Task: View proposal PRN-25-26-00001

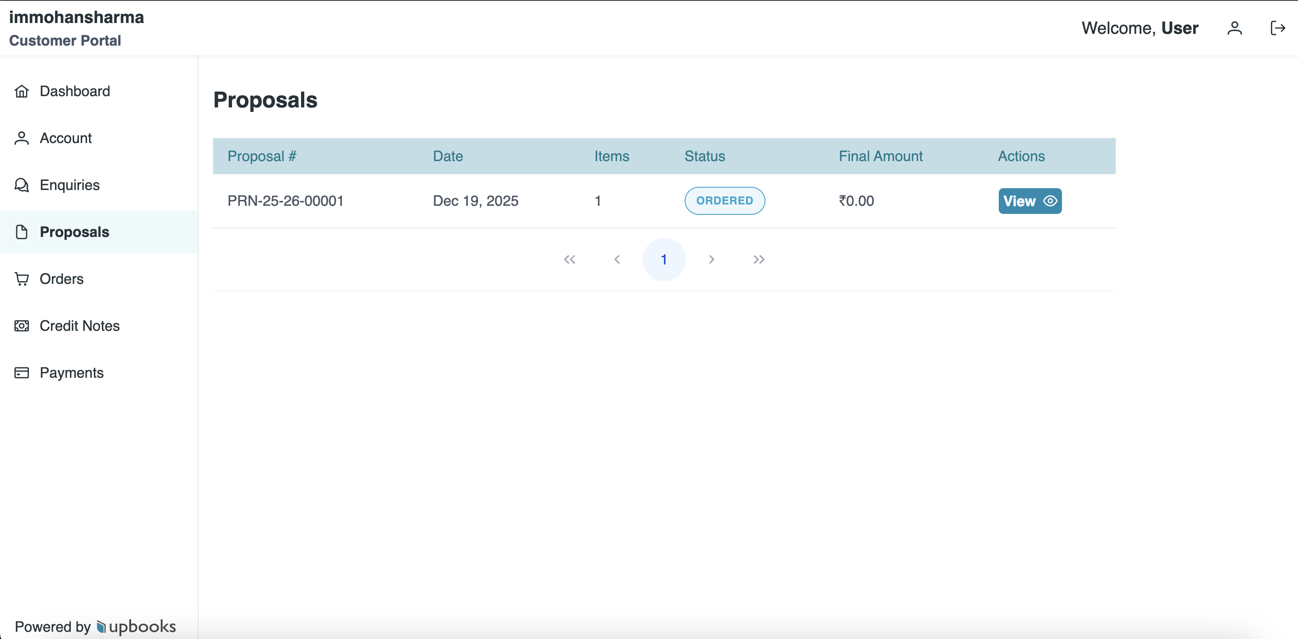Action: 1029,200
